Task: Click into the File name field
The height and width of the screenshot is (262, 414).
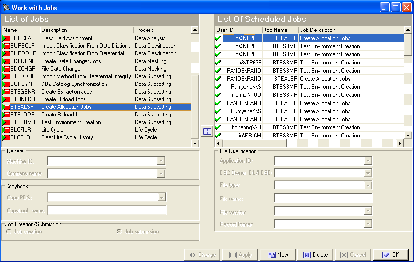Action: coord(323,198)
